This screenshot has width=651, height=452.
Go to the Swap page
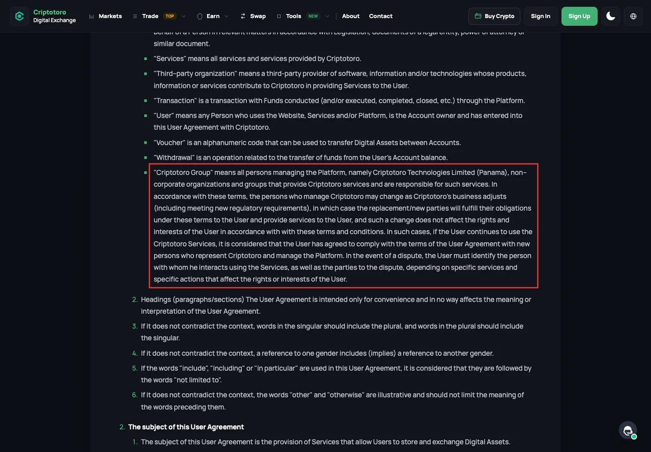point(258,16)
